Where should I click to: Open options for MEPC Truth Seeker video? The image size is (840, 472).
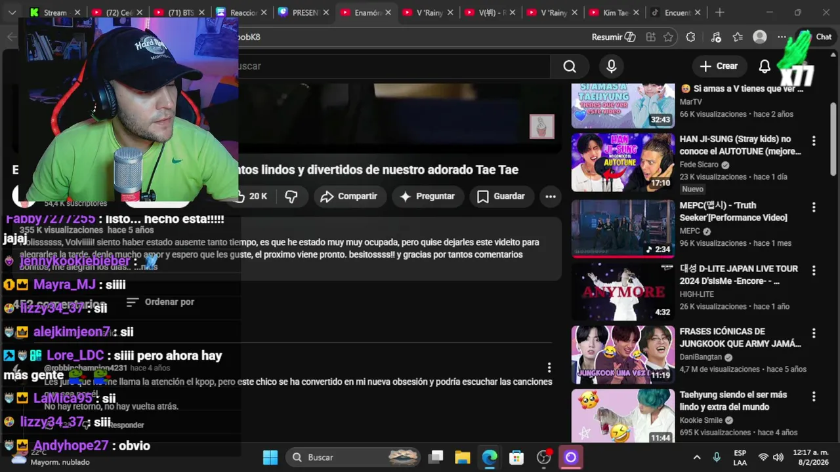(814, 206)
